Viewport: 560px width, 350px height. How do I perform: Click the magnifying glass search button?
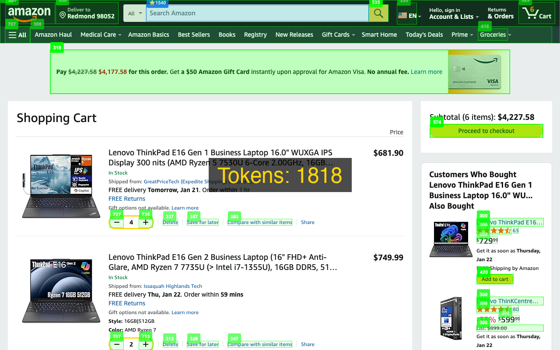point(378,13)
